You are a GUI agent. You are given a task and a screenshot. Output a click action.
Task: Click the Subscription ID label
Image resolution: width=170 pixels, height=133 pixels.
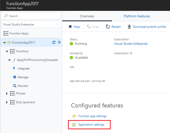(123, 53)
